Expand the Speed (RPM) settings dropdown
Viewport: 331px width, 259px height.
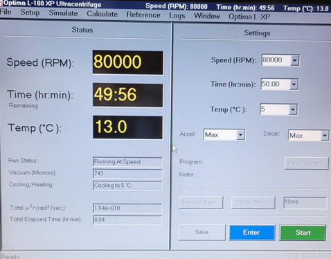(x=294, y=60)
